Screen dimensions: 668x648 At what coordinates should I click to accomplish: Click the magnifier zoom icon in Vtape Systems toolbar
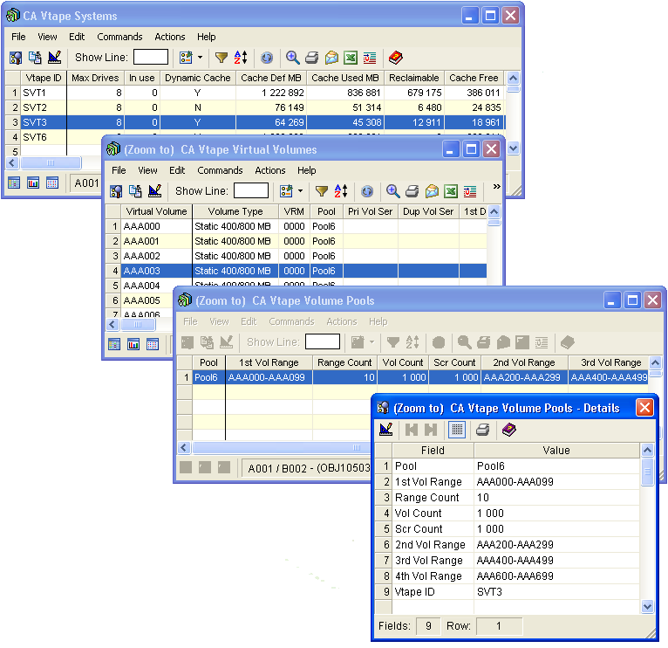point(293,58)
